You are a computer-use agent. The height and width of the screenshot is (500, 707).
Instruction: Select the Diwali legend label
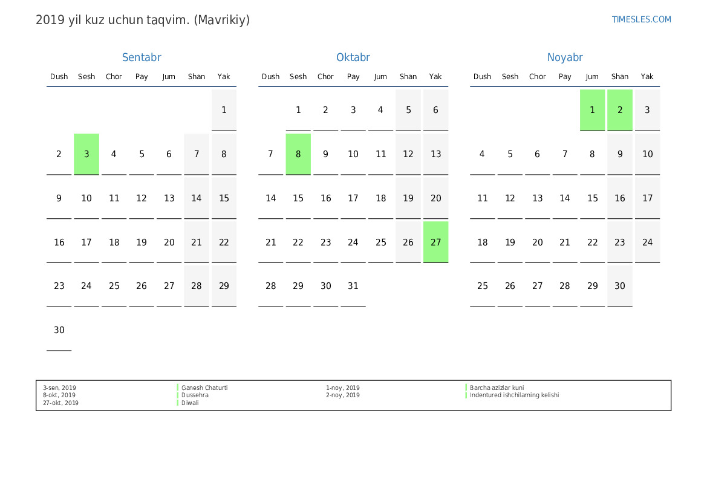[190, 403]
